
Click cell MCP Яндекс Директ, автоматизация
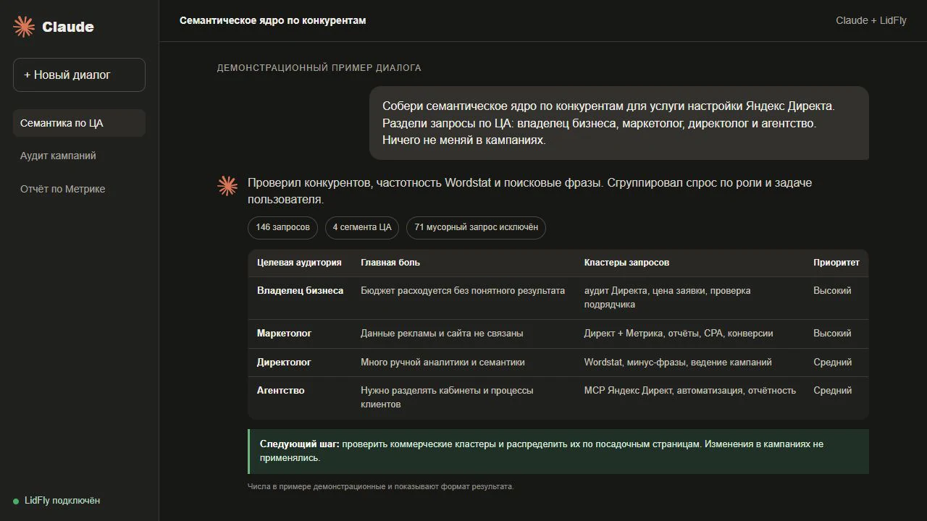690,390
